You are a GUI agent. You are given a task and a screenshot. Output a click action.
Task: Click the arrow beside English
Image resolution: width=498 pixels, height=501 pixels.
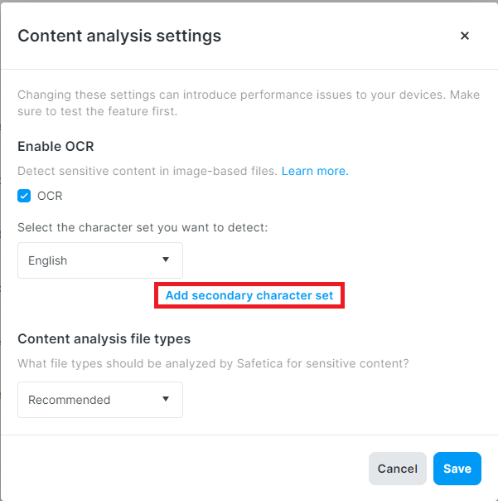[166, 260]
